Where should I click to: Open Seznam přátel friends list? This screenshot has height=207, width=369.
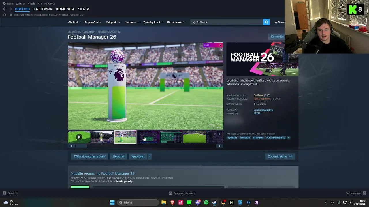[356, 193]
